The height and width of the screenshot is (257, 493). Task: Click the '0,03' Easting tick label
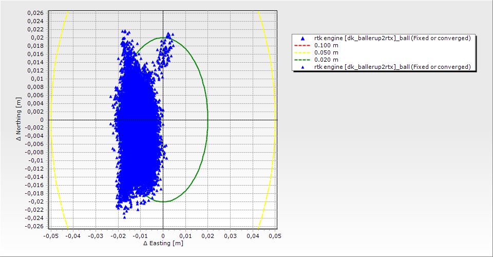coord(231,236)
